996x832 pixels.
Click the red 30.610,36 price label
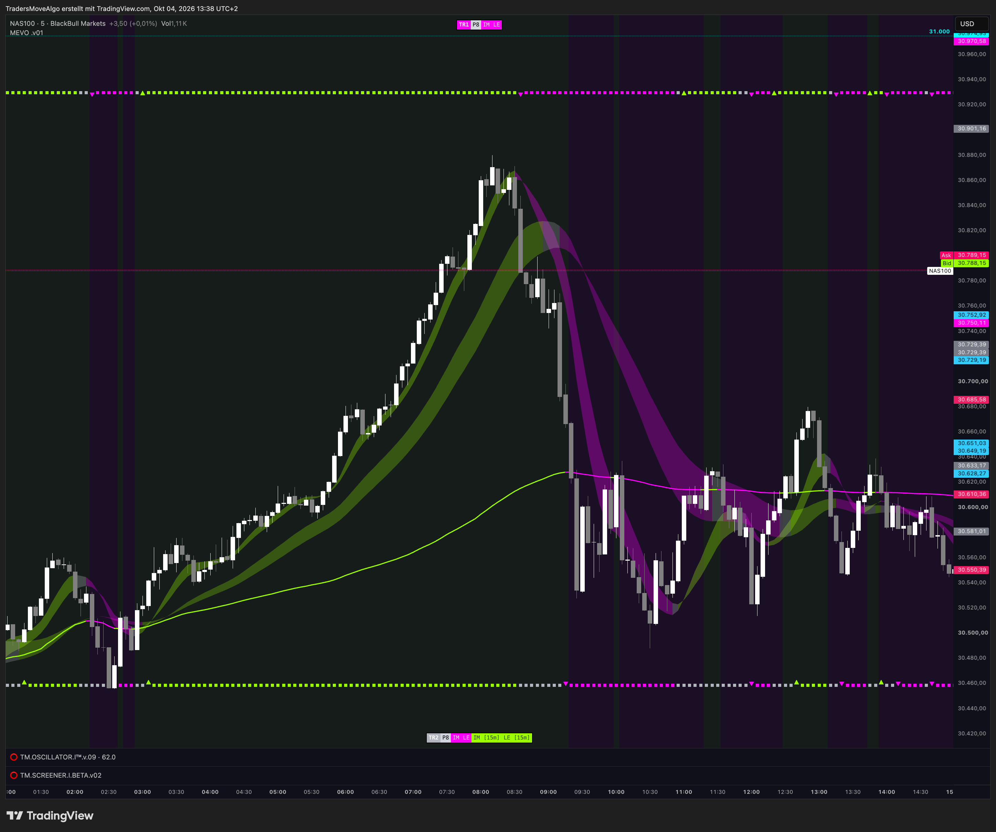pos(971,494)
